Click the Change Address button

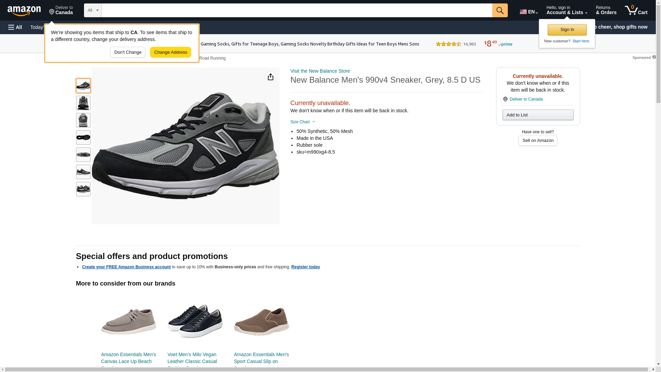click(x=170, y=52)
